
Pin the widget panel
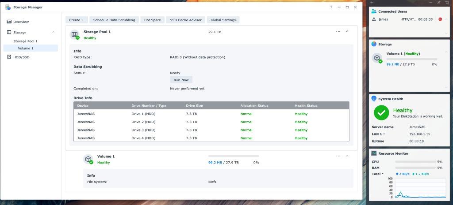pos(438,3)
